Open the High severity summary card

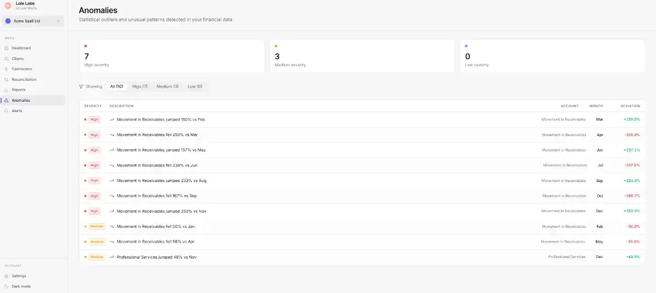(172, 56)
